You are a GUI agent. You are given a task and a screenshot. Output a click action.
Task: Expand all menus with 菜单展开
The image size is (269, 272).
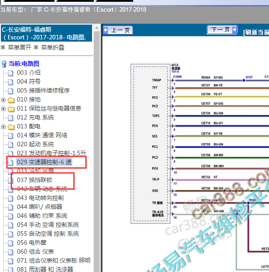click(20, 47)
